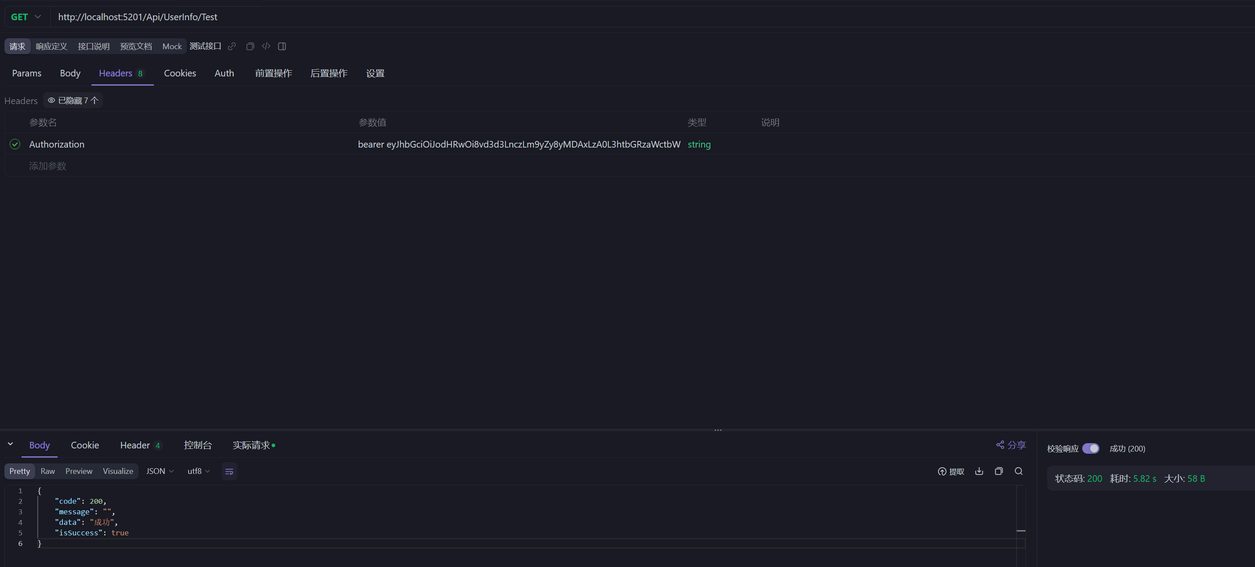Open the utf8 encoding dropdown
Viewport: 1255px width, 567px height.
(x=199, y=471)
